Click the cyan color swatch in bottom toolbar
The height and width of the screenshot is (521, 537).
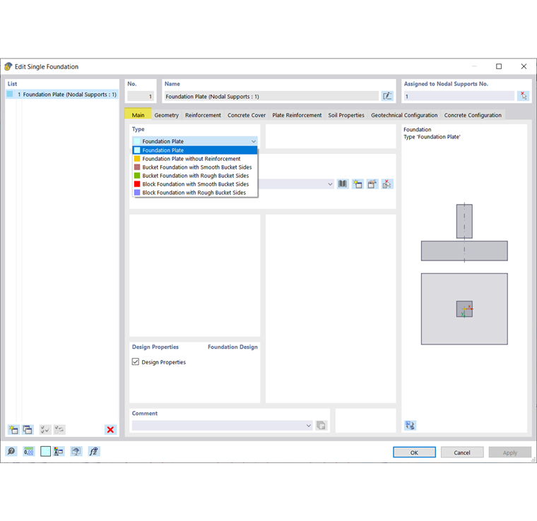point(45,451)
